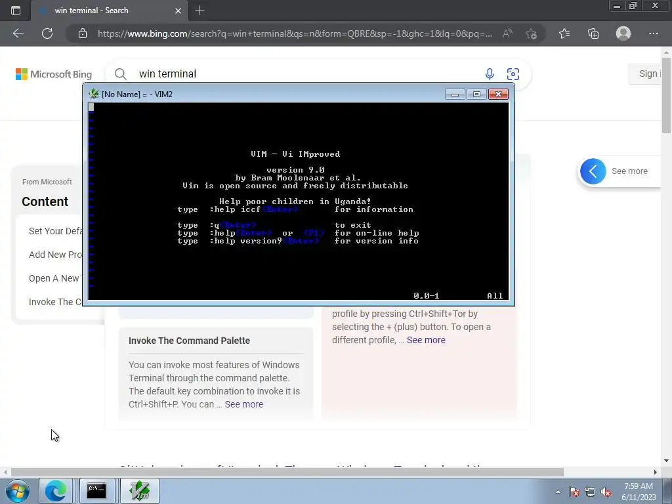The height and width of the screenshot is (504, 672).
Task: Open Invoke The C link in Content
Action: 55,302
